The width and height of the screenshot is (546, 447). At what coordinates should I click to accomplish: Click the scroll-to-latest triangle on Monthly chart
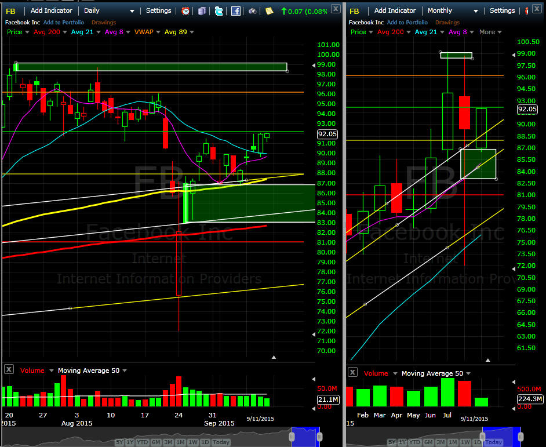[488, 360]
